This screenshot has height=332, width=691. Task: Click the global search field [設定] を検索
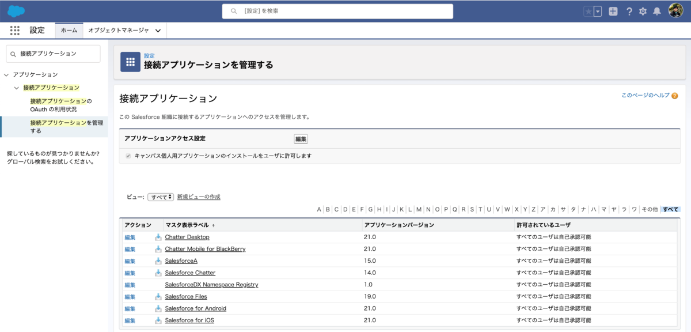(337, 11)
